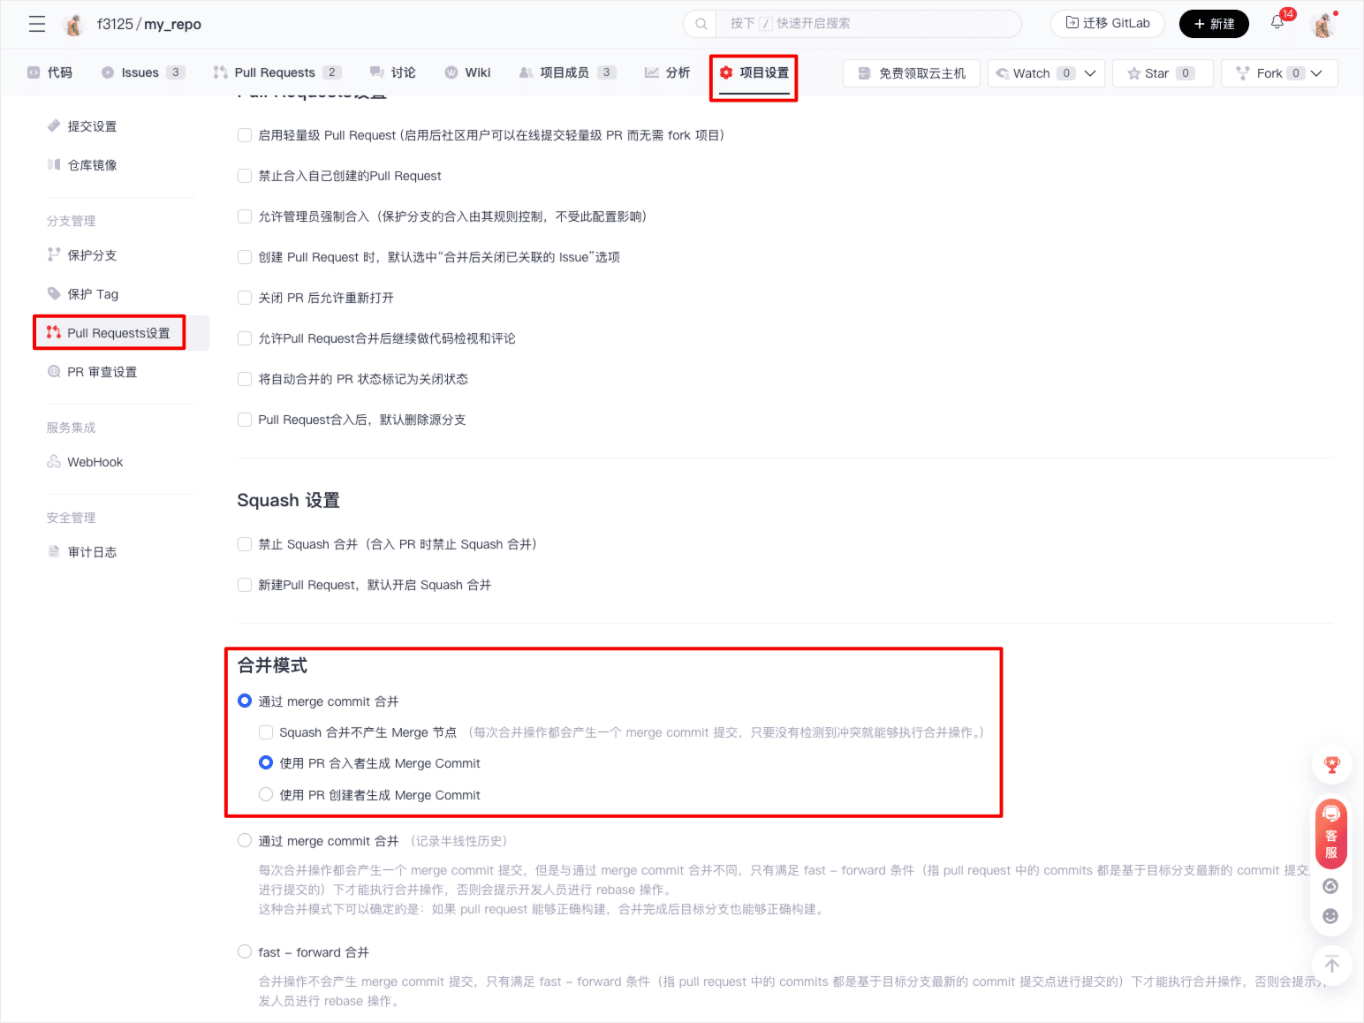Click the Star count badge 0
Viewport: 1364px width, 1023px height.
click(x=1186, y=73)
